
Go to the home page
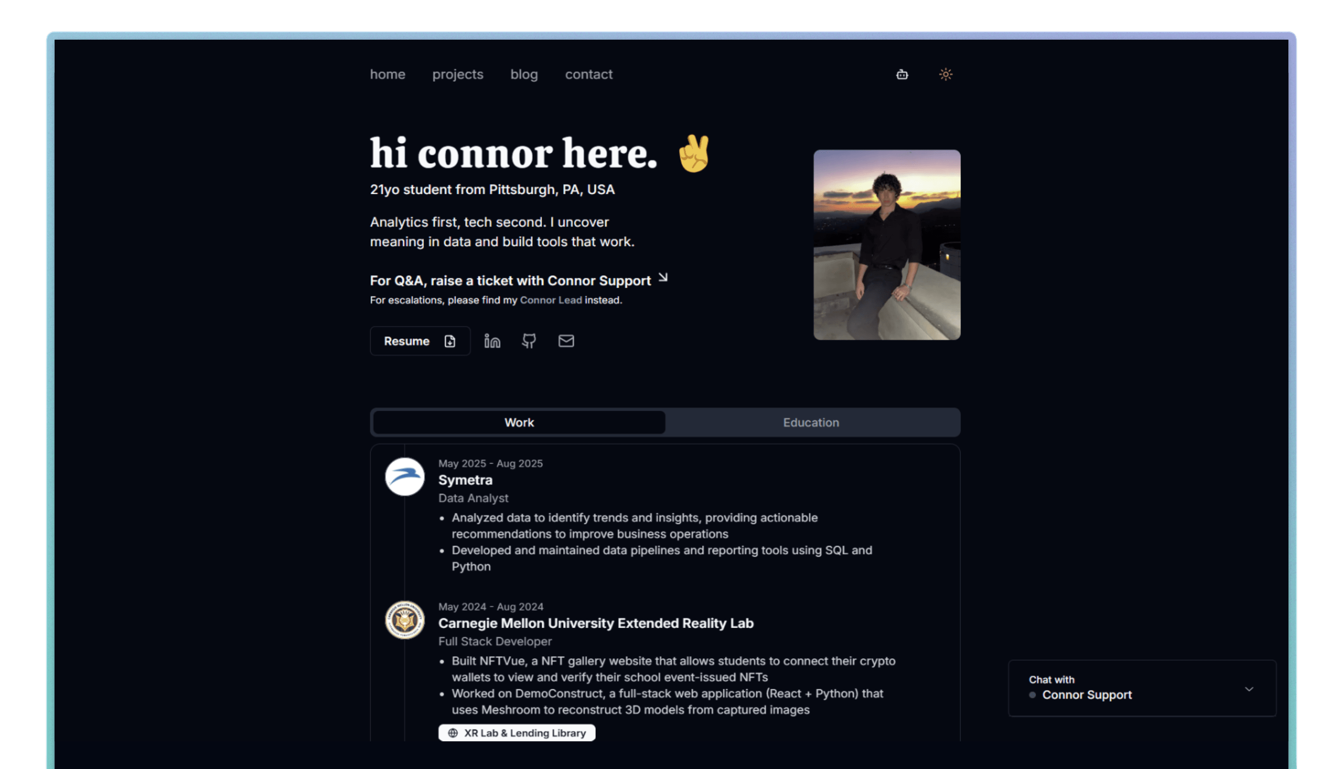(388, 74)
